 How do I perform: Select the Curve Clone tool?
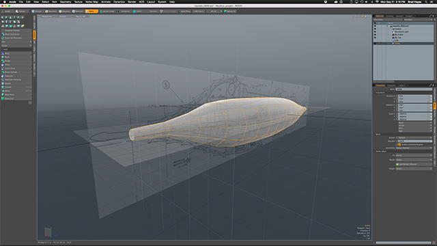(16, 68)
